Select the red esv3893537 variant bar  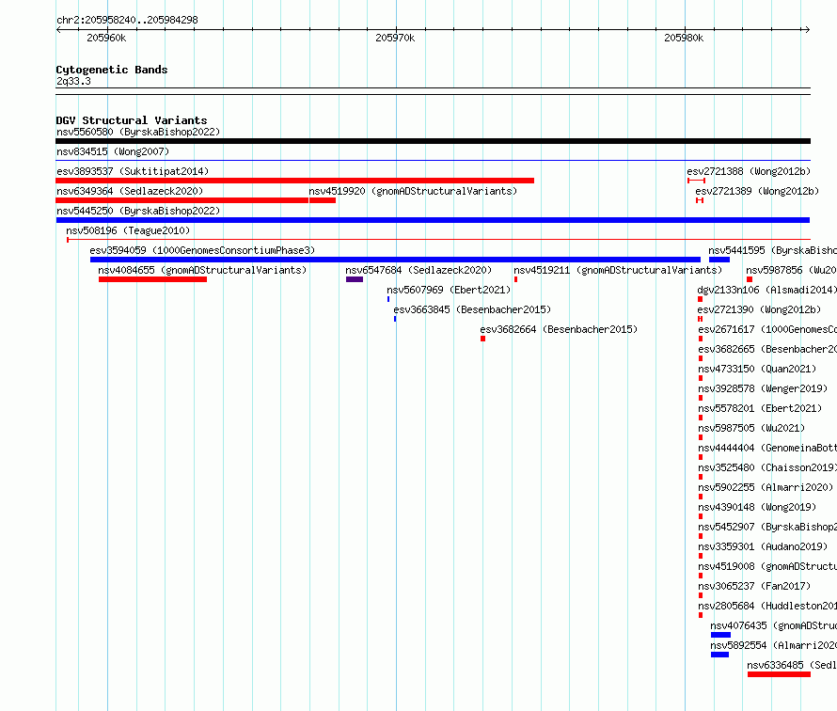point(294,181)
